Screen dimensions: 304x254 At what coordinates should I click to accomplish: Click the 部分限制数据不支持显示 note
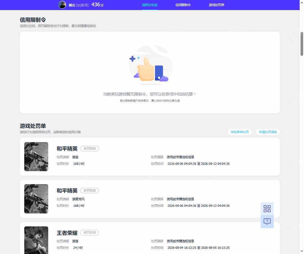150,101
